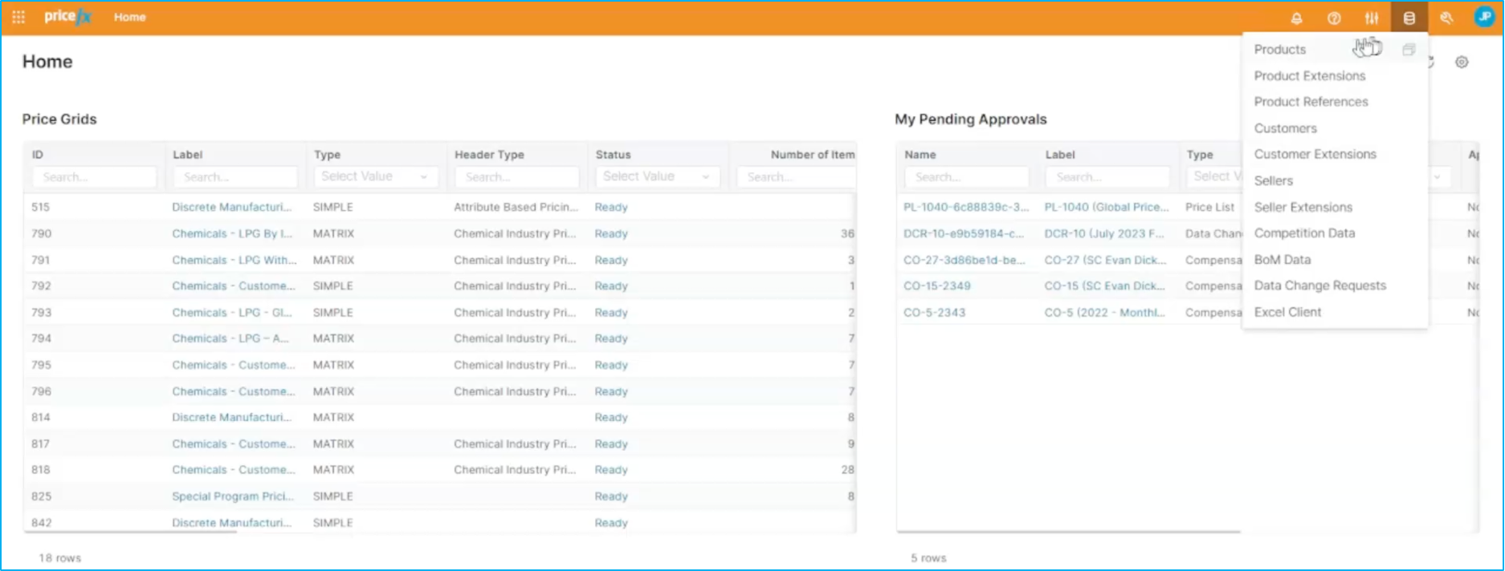Open Customer Extensions menu item
This screenshot has height=571, width=1505.
[1315, 154]
